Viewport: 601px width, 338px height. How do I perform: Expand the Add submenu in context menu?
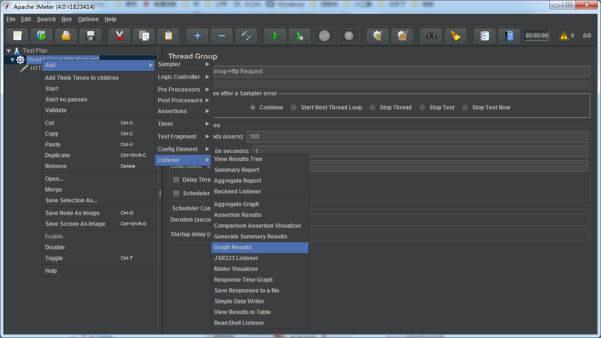click(x=99, y=65)
